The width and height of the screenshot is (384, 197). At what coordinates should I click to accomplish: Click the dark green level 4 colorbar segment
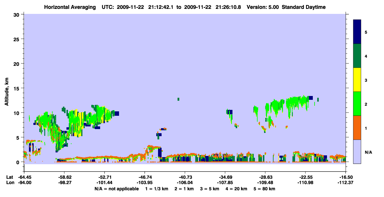(x=357, y=56)
